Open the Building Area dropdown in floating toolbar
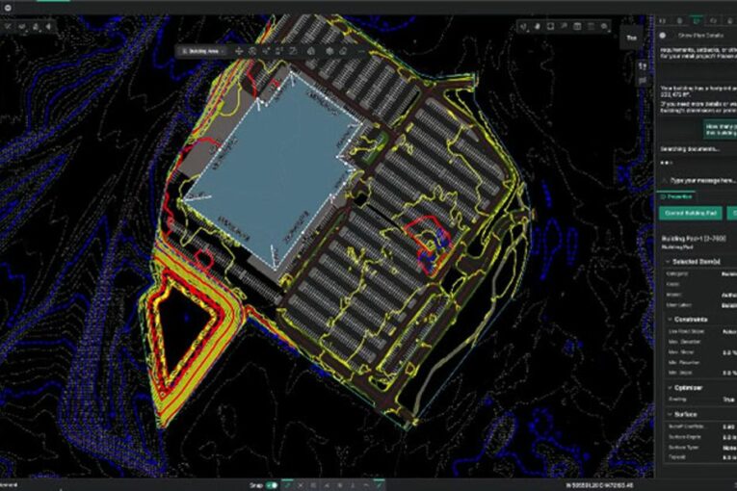This screenshot has width=737, height=491. point(202,51)
